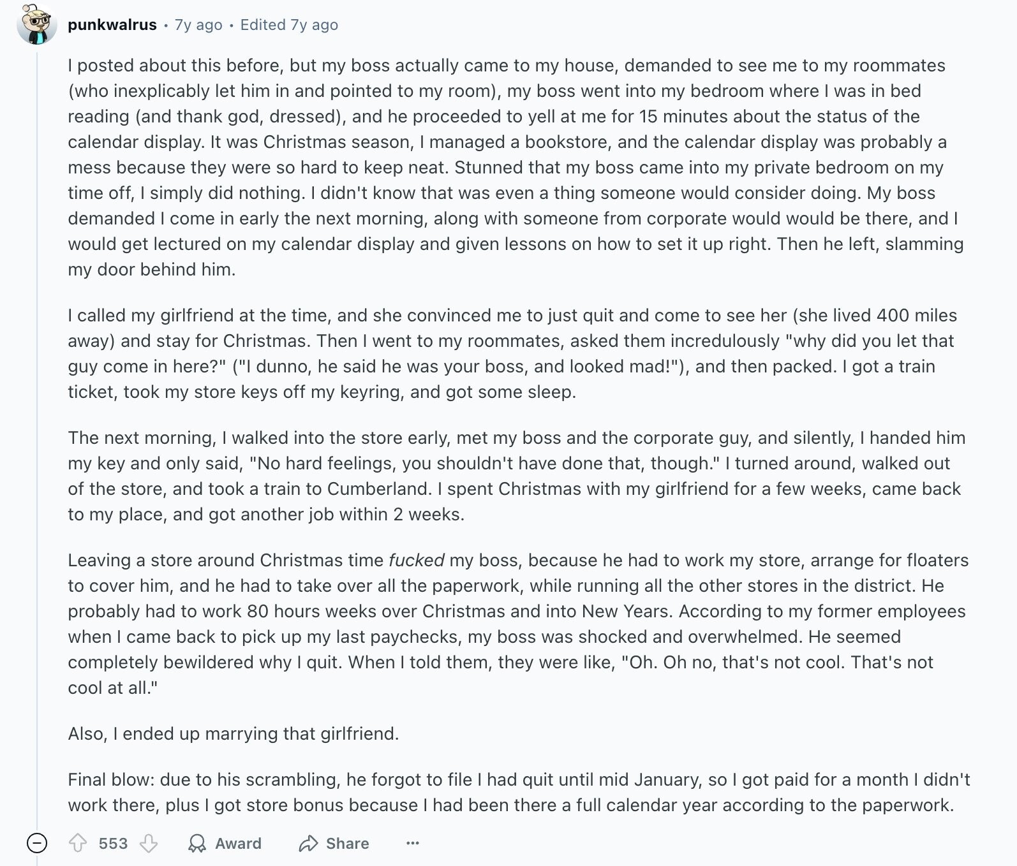Open the punkwalrus avatar image
Viewport: 1017px width, 866px height.
point(37,25)
